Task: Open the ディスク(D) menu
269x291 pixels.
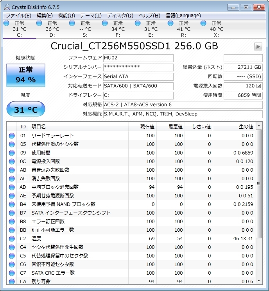Action: pyautogui.click(x=120, y=16)
